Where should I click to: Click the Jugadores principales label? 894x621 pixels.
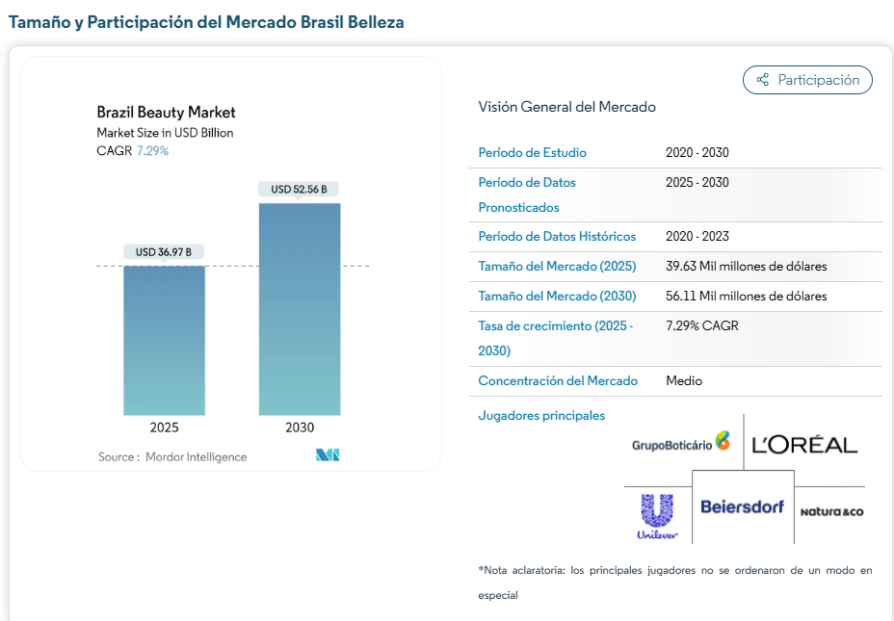[x=541, y=416]
